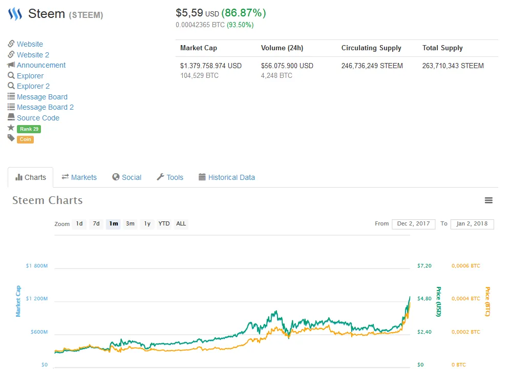Click the list icon beside Message Board 2
Image resolution: width=512 pixels, height=369 pixels.
pyautogui.click(x=11, y=107)
